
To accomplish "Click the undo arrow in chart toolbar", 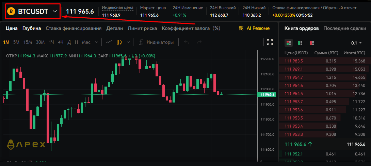I will coord(187,42).
